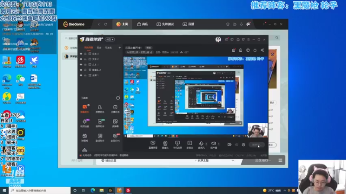Add a 摄像头 camera source
This screenshot has height=194, width=346.
click(165, 145)
